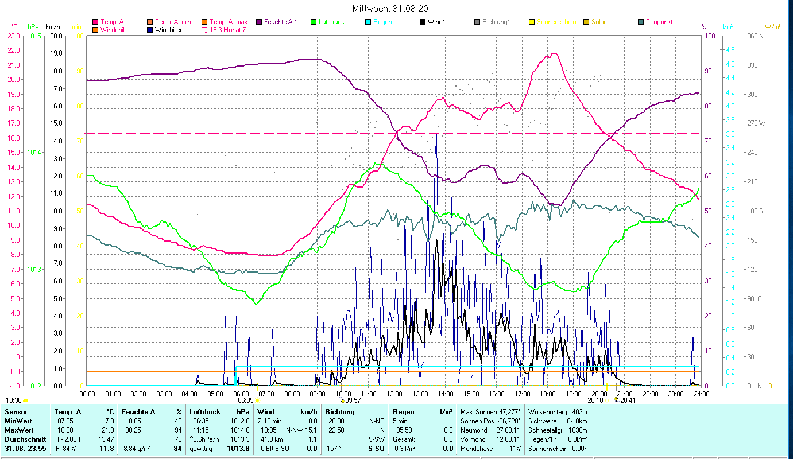Click the 09:57 marker below the time axis
Screen dimensions: 793x459
point(350,400)
